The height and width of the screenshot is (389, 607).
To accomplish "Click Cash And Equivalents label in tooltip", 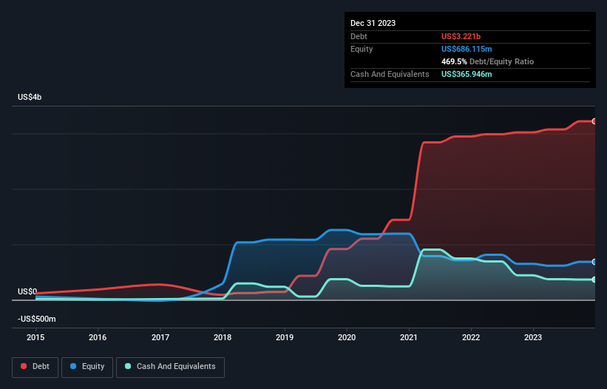I will 390,74.
